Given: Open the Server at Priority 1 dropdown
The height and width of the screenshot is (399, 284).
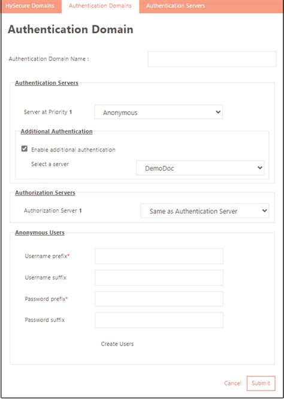Looking at the screenshot, I should click(x=158, y=112).
